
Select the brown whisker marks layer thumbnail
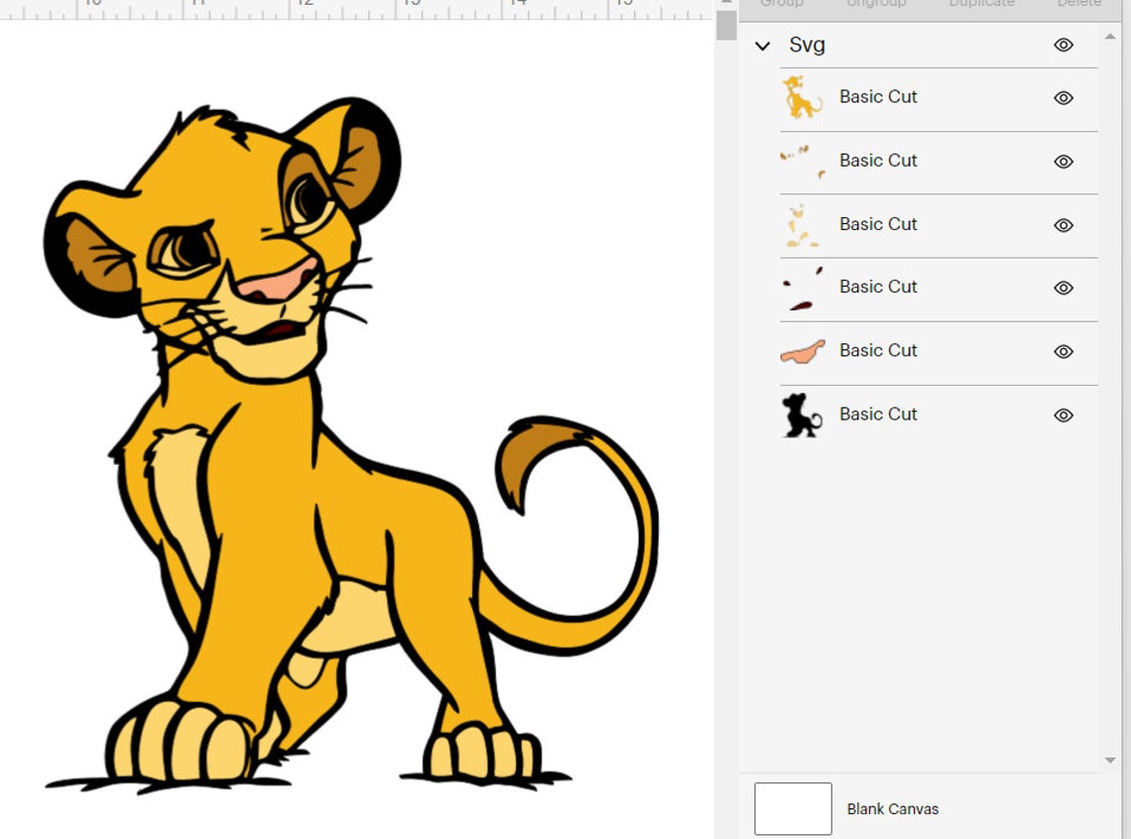[803, 161]
